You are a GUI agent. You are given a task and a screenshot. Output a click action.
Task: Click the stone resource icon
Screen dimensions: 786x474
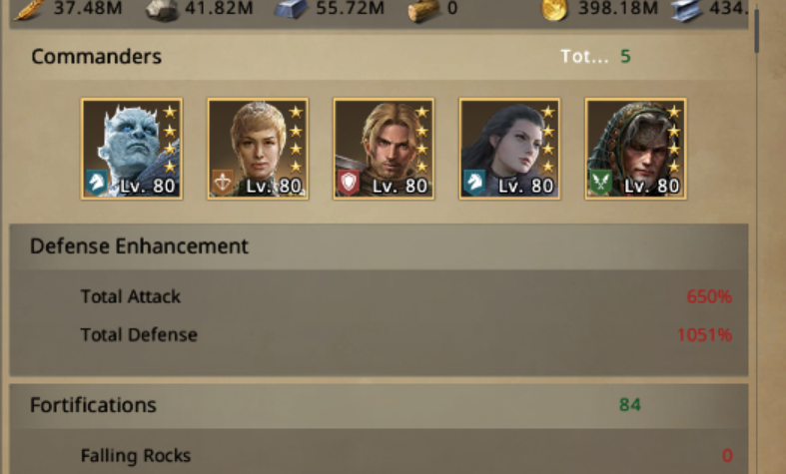[x=162, y=10]
